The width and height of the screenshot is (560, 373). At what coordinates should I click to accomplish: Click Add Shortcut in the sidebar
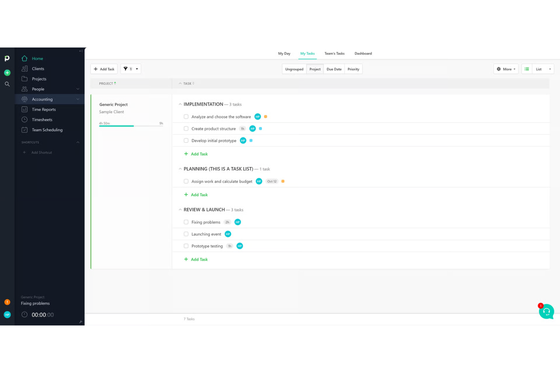coord(42,152)
